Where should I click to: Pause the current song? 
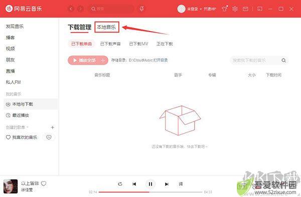[150, 184]
